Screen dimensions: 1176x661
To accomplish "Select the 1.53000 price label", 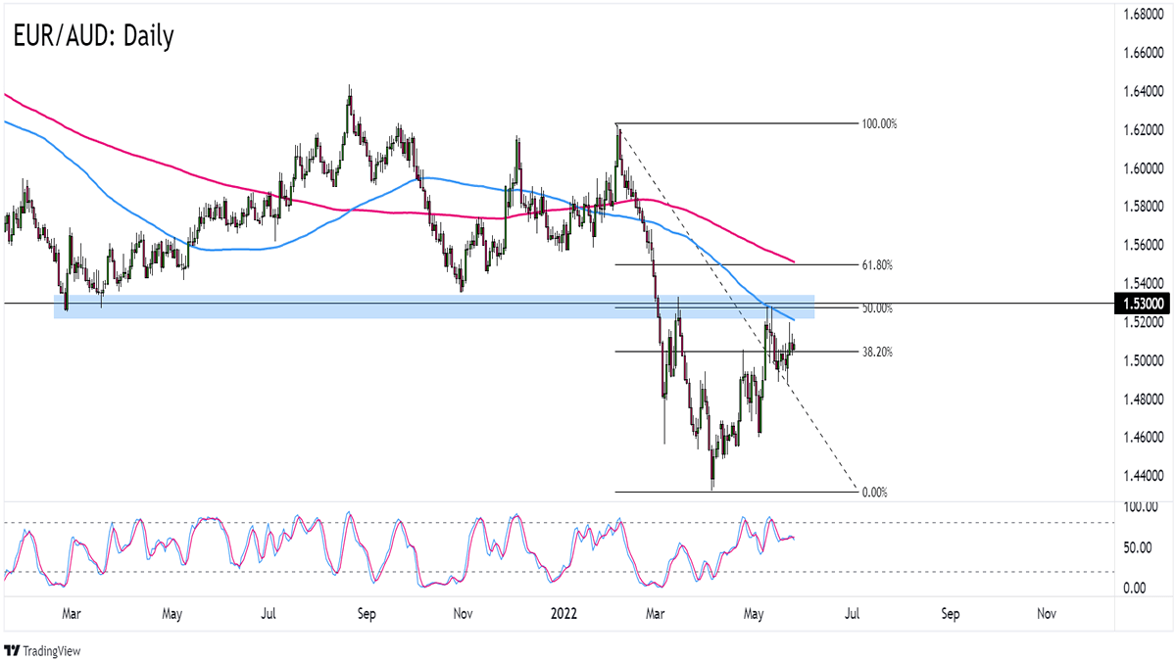I will [x=1144, y=304].
